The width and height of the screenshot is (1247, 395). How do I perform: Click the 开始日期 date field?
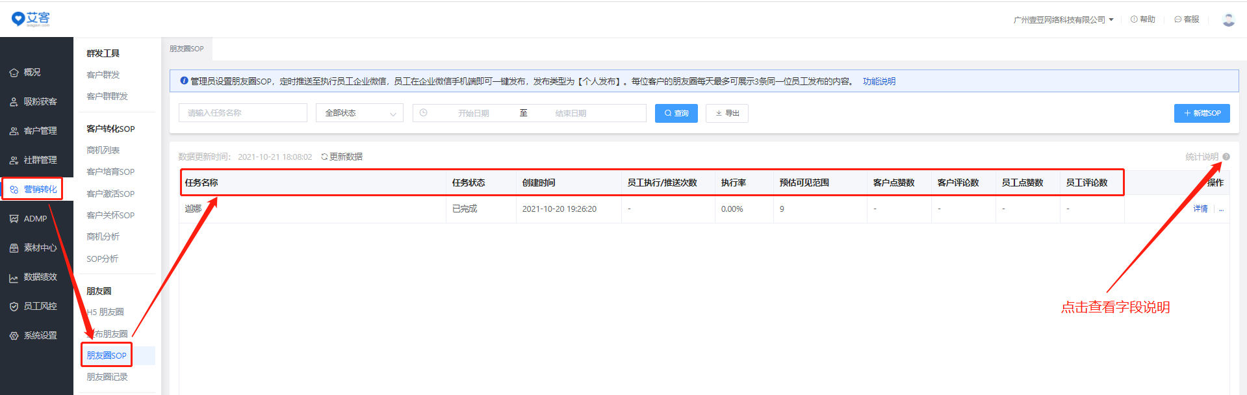pyautogui.click(x=473, y=113)
